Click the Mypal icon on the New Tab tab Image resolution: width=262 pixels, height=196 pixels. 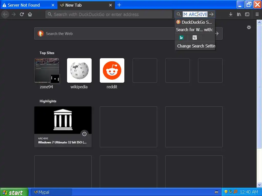(62, 5)
